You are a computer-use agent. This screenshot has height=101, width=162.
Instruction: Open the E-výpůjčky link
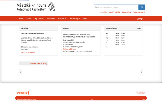coord(103,12)
